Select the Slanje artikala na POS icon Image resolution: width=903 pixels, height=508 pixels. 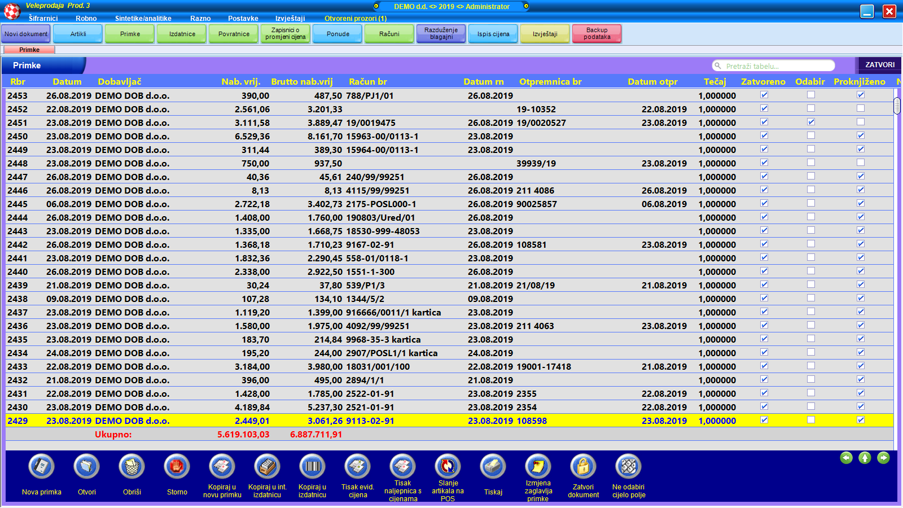tap(448, 466)
